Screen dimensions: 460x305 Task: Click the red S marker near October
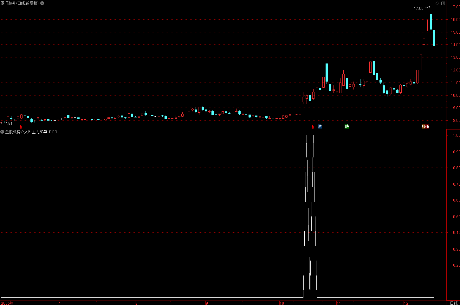tap(313, 127)
